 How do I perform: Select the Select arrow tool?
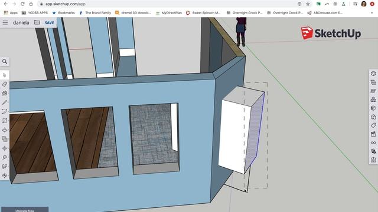(5, 75)
